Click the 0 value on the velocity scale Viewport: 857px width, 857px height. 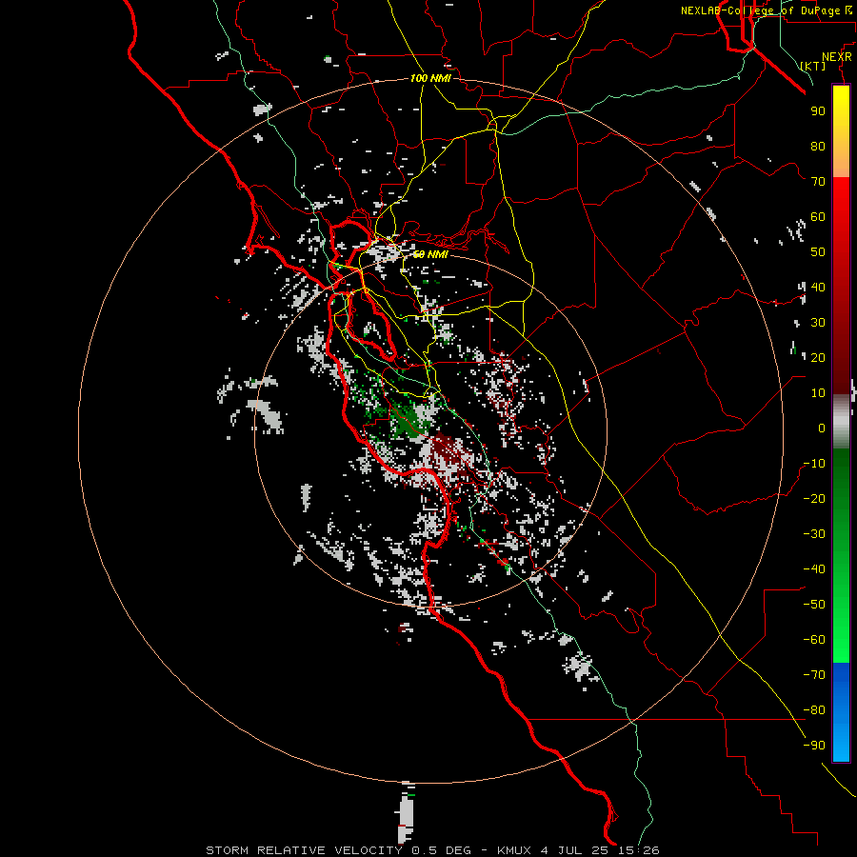point(822,428)
